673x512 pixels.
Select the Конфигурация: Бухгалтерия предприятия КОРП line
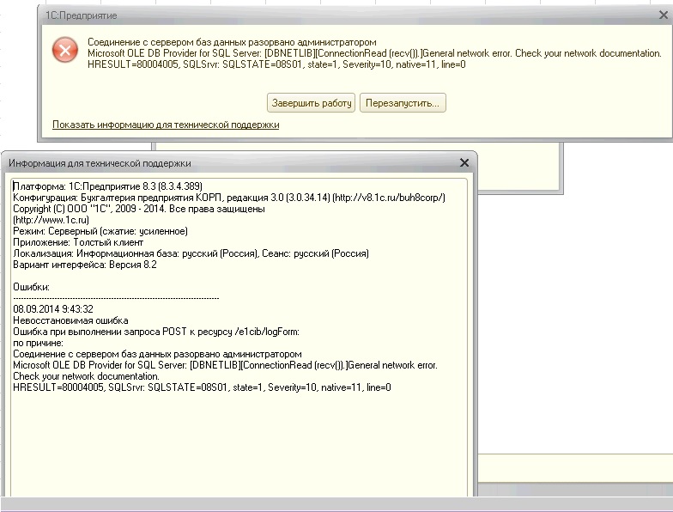tap(229, 198)
